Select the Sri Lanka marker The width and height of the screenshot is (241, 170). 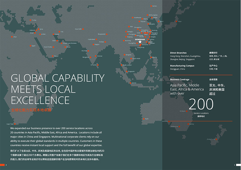click(x=98, y=65)
